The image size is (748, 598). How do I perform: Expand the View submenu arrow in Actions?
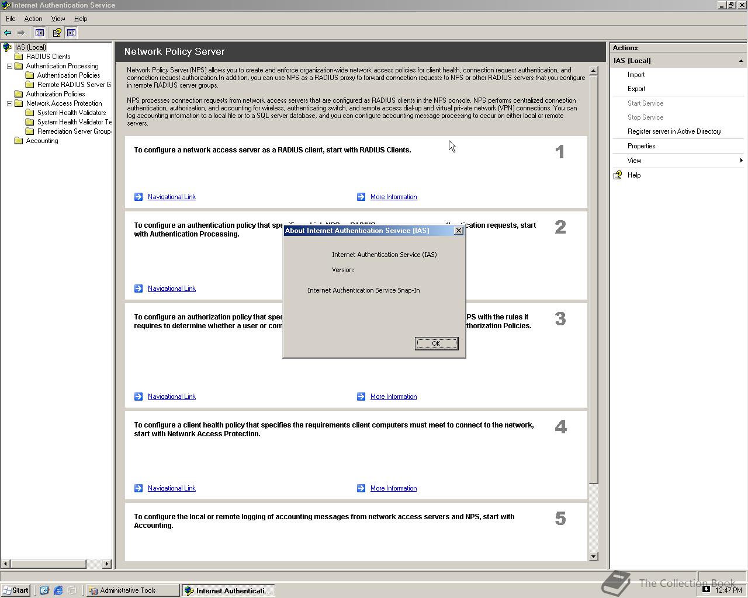tap(741, 161)
